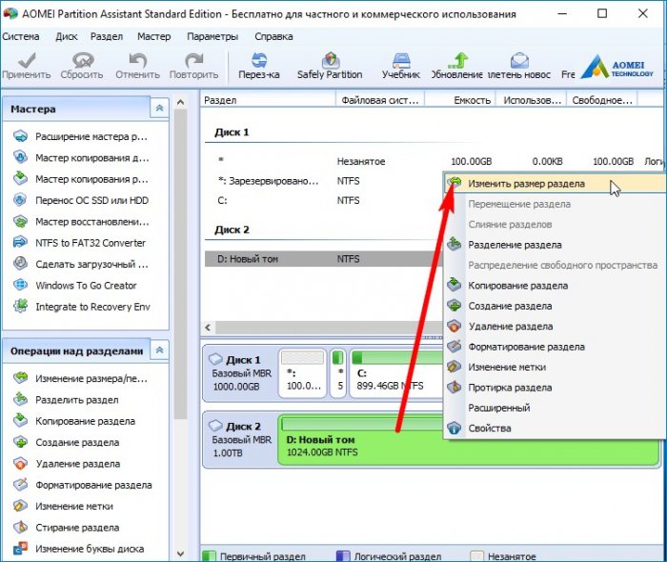
Task: Select Протирка раздела in context menu
Action: click(x=555, y=388)
